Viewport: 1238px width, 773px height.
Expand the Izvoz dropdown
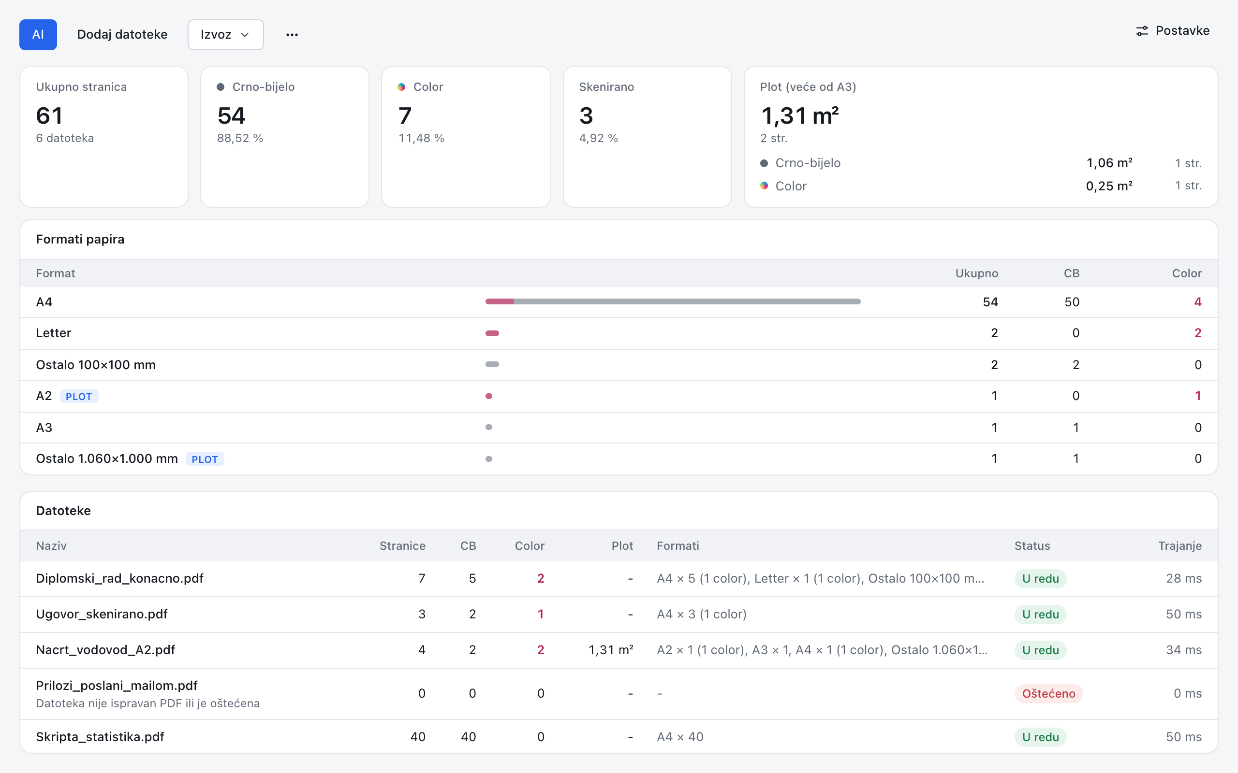[x=226, y=34]
